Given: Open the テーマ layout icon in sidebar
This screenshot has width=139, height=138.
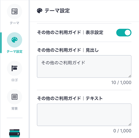Looking at the screenshot, I should [14, 11].
